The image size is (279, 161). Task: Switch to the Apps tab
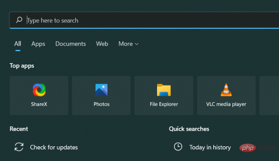(x=38, y=44)
